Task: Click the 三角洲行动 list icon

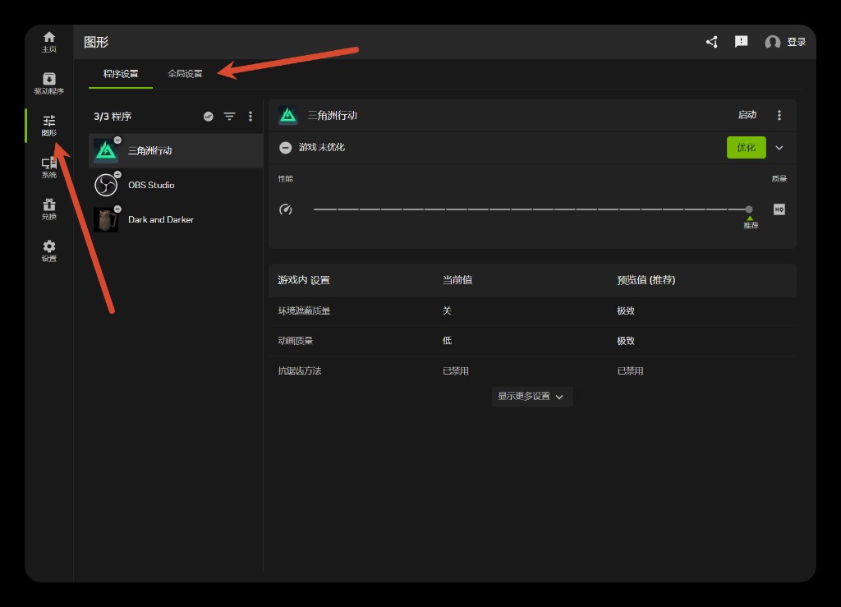Action: click(x=106, y=150)
